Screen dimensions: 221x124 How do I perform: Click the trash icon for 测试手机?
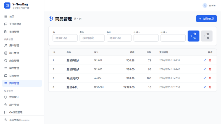click(210, 87)
